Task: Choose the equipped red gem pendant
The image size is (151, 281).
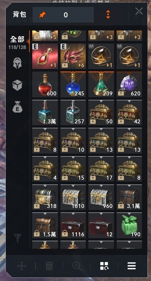Action: tap(45, 56)
